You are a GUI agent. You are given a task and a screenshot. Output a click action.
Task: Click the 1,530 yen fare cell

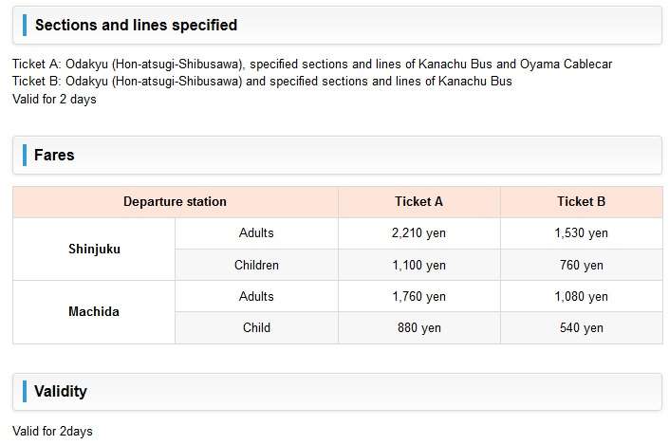coord(581,232)
